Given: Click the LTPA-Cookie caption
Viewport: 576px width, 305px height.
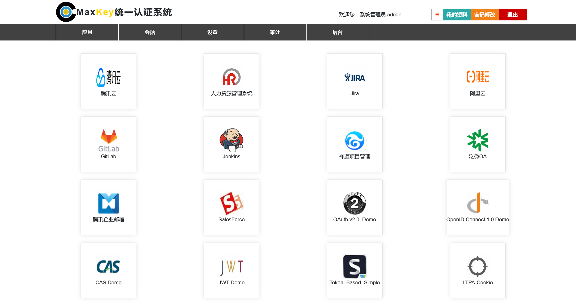Looking at the screenshot, I should tap(477, 282).
